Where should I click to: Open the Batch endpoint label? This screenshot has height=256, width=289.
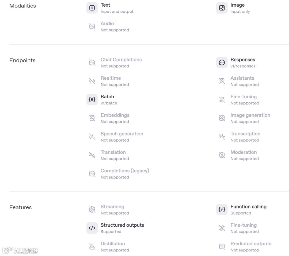tap(107, 97)
